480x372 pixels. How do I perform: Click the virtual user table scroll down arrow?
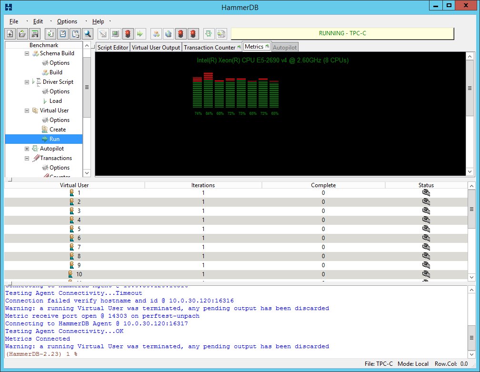471,277
